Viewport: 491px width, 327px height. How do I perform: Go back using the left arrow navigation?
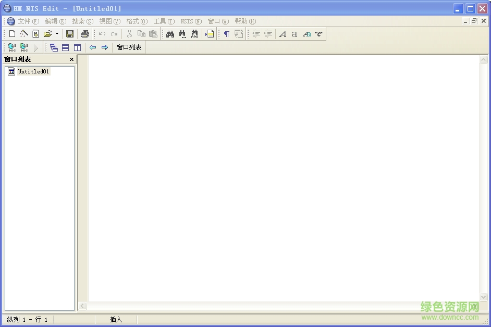92,47
